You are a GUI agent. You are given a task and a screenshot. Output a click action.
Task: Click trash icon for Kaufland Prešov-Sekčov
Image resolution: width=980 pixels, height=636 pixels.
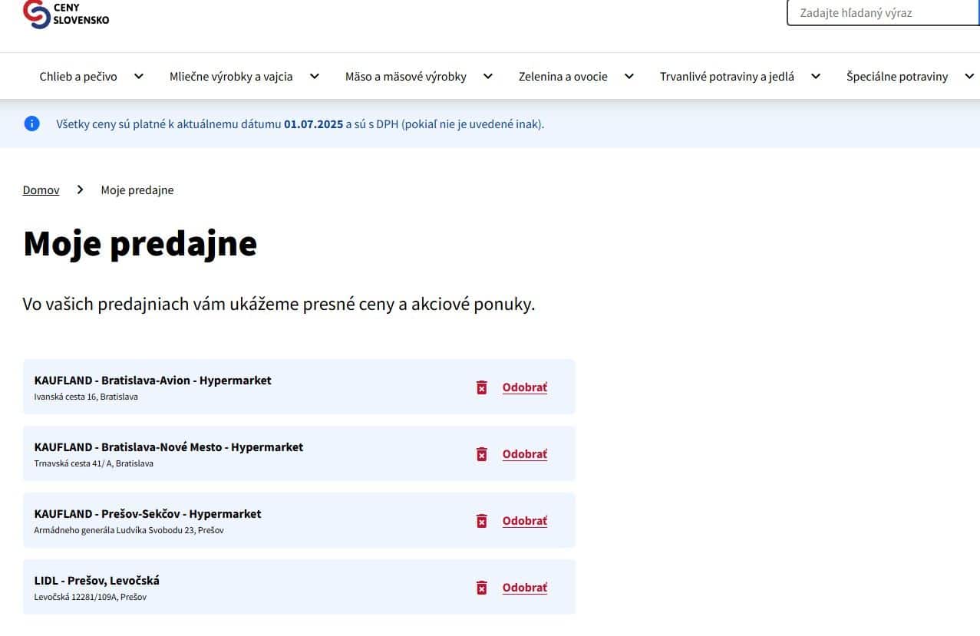482,521
